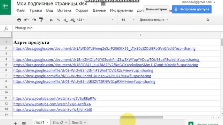This screenshot has width=223, height=125.
Task: Format as currency (р.)
Action: [51, 20]
